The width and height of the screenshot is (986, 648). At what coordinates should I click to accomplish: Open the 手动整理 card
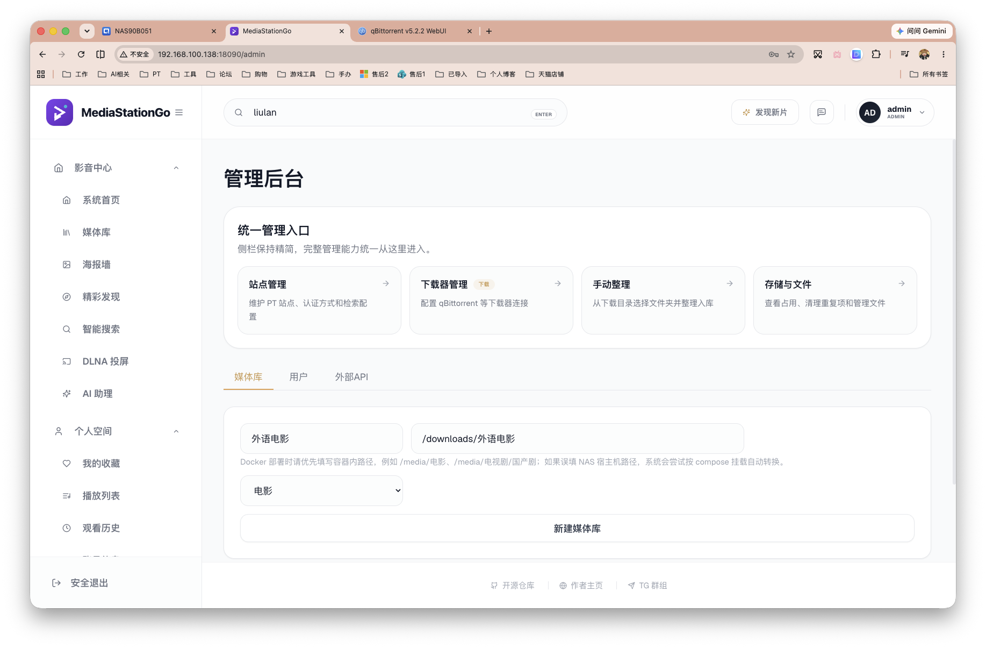click(663, 300)
